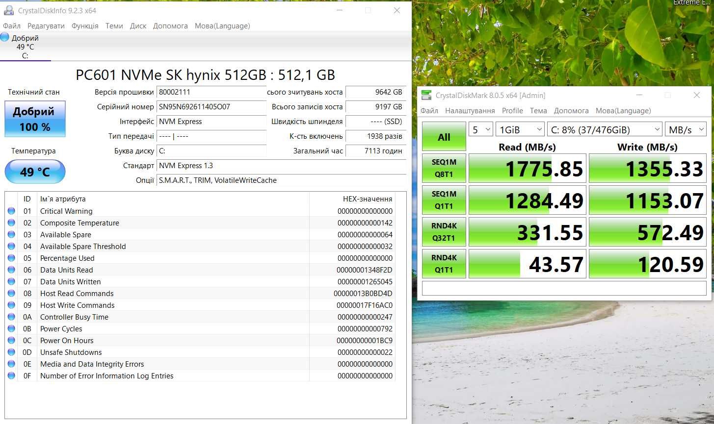Click the status orb for Unsafe Shutdowns
The width and height of the screenshot is (714, 424).
click(x=11, y=352)
